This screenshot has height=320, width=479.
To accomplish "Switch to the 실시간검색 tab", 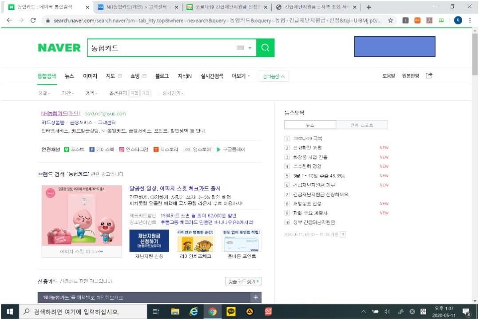I will [212, 76].
